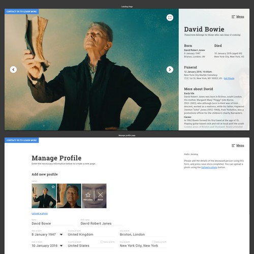Viewport: 254px width, 254px height.
Task: Click the New York City Marble Cemetery text
Action: tap(201, 75)
